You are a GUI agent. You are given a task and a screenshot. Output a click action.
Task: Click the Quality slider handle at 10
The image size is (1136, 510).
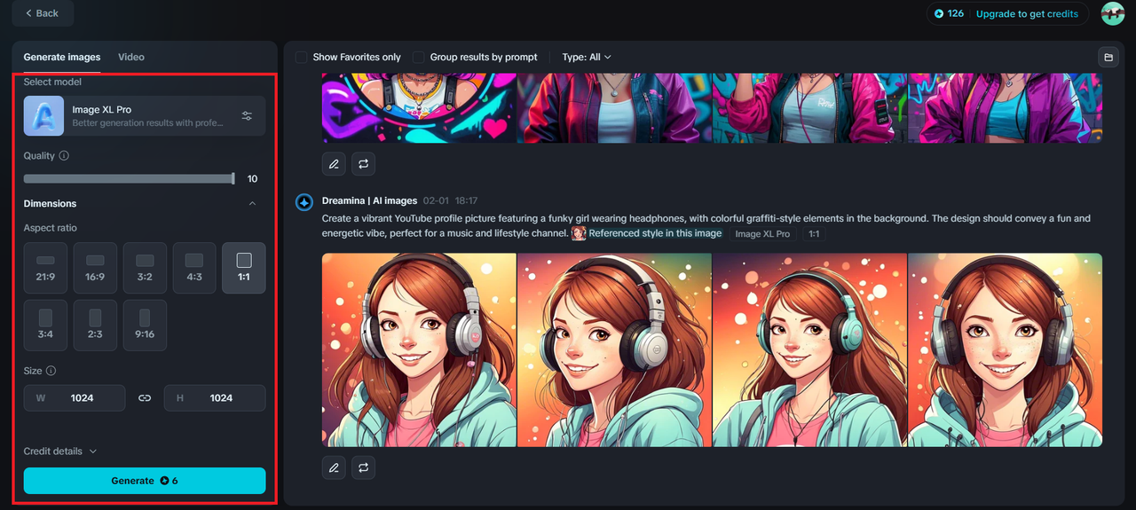tap(233, 178)
